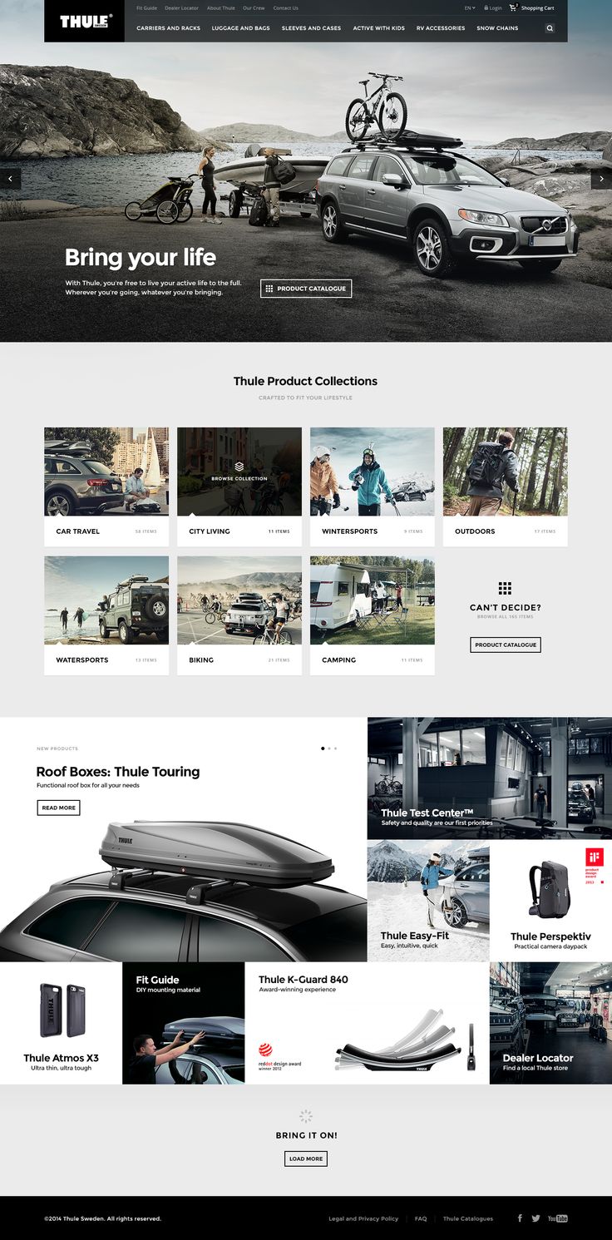Open the Our Crew link

point(254,8)
